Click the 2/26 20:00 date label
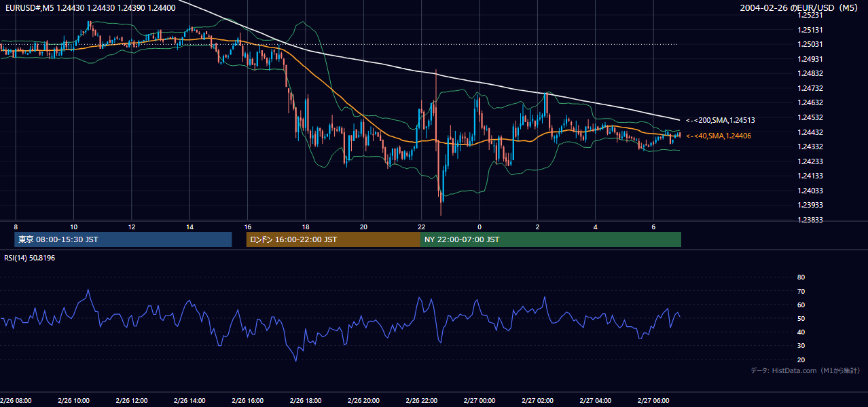The image size is (868, 407). click(363, 400)
